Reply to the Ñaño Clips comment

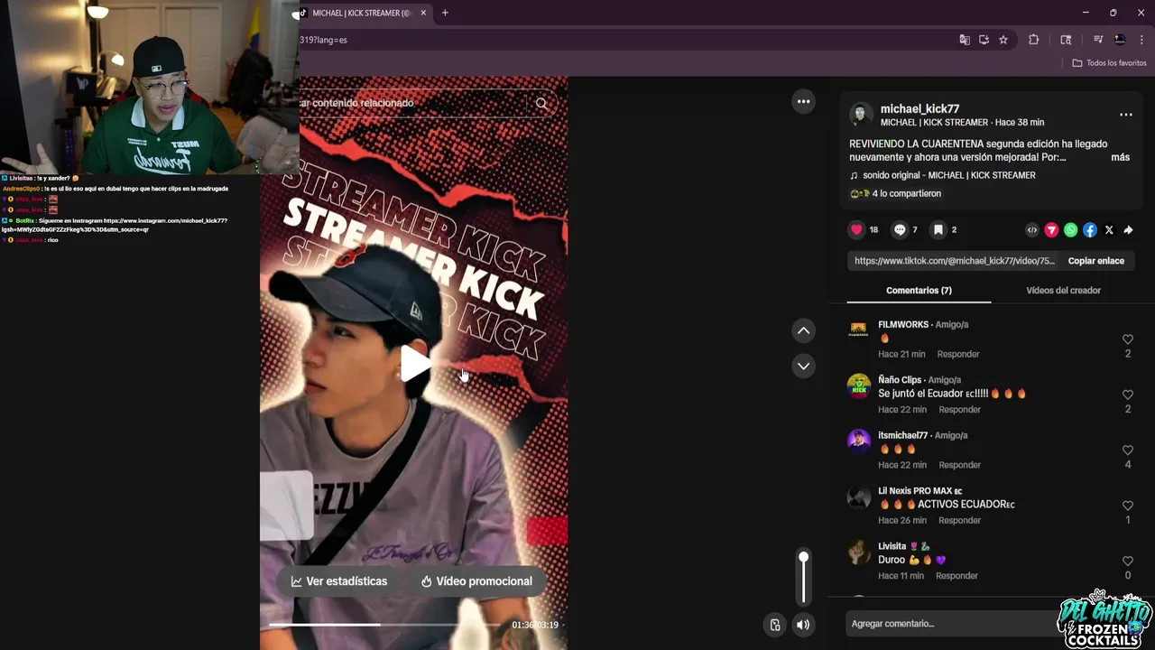(958, 409)
